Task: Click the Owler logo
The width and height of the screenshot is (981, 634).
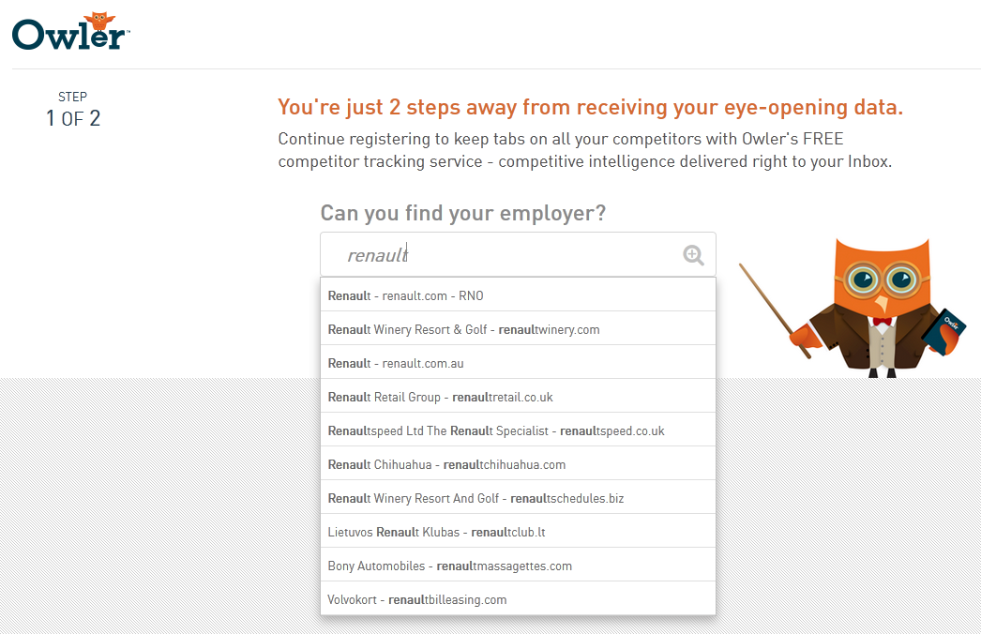Action: click(x=70, y=31)
